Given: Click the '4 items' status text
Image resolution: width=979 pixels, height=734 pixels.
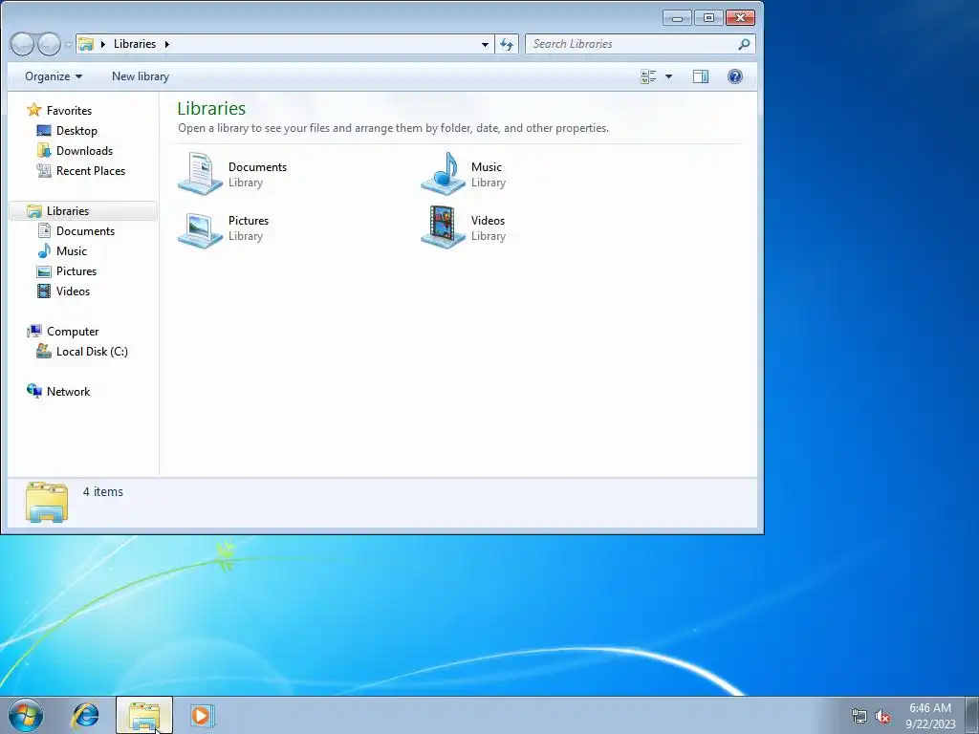Looking at the screenshot, I should (x=103, y=492).
